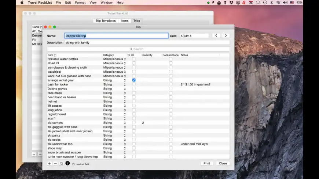The height and width of the screenshot is (179, 319).
Task: Click the lightning bolt menu bar icon
Action: pos(213,3)
